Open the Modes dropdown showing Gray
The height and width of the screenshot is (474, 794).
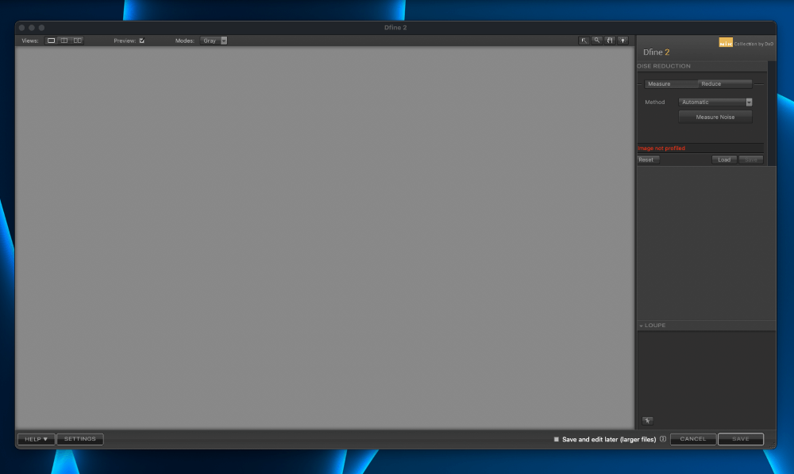point(214,40)
